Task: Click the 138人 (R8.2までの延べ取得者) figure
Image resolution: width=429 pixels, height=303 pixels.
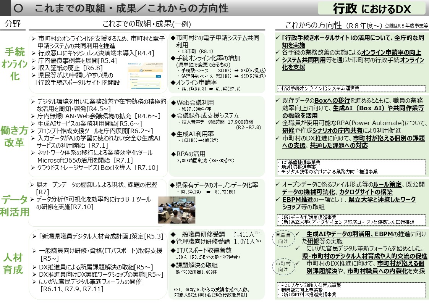Action: 208,257
